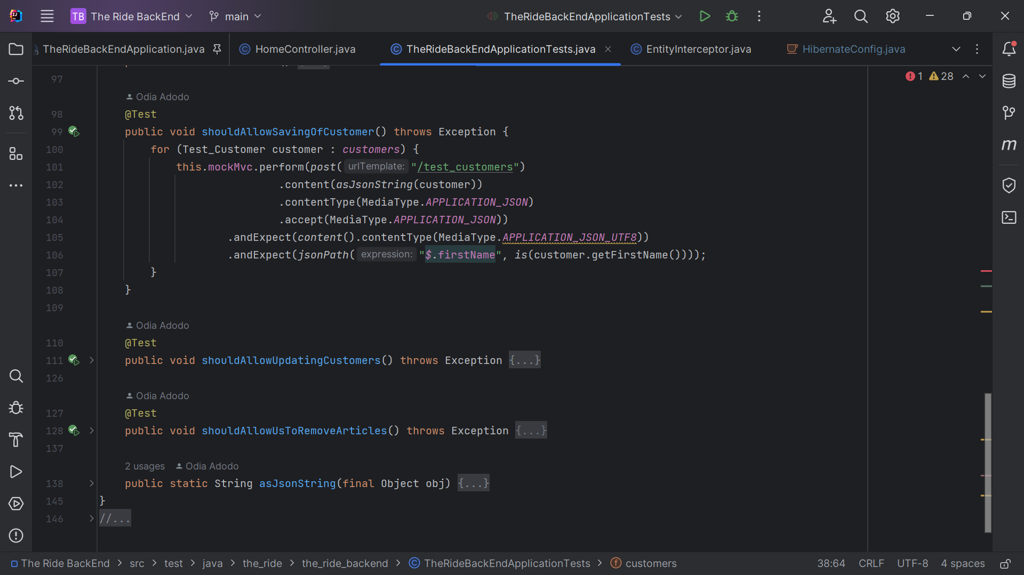Open the Build hammer tool window
Screen dimensions: 1024x575
click(16, 440)
